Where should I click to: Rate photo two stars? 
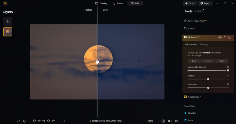click(x=39, y=121)
